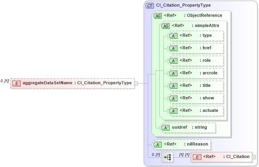Click the 'uuidref : string' label

click(x=189, y=127)
